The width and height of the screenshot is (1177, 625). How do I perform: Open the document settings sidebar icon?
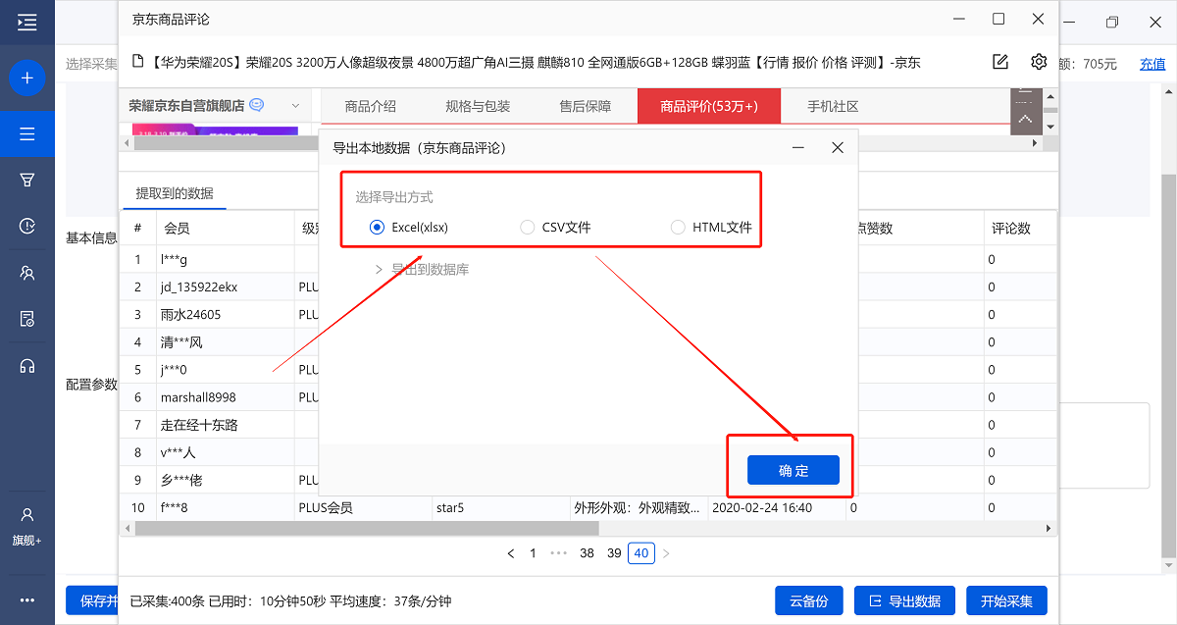[26, 319]
